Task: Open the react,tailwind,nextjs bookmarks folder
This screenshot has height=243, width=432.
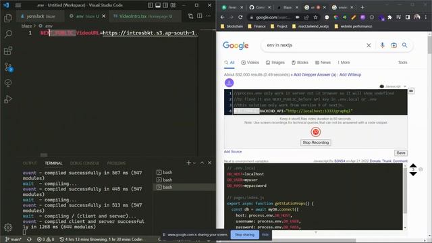Action: coord(310,26)
